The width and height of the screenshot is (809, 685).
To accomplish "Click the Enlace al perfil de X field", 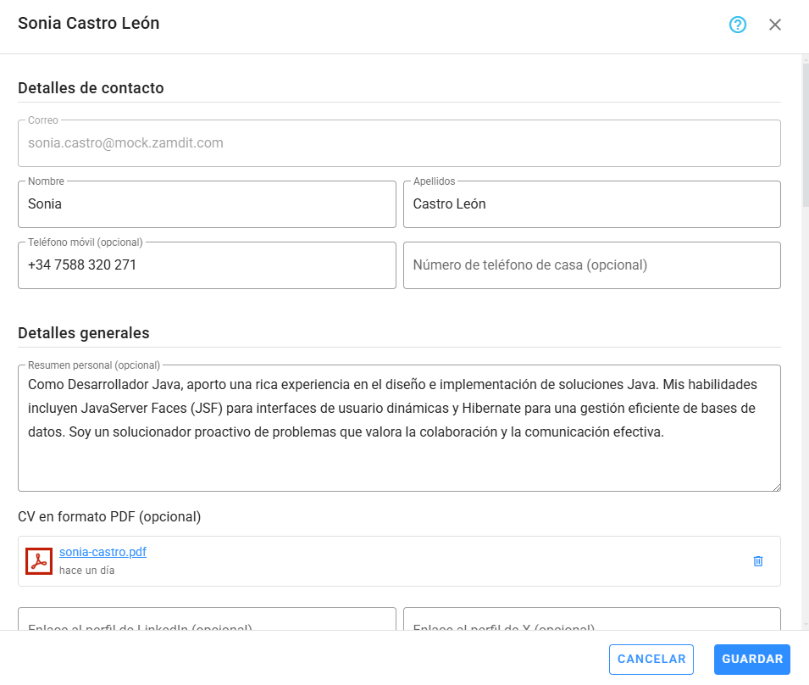I will click(x=591, y=623).
